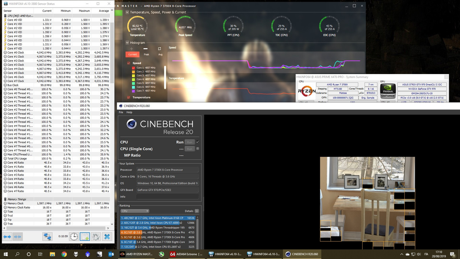
Task: Click blue X to close HWiNFO sensors
Action: (107, 236)
